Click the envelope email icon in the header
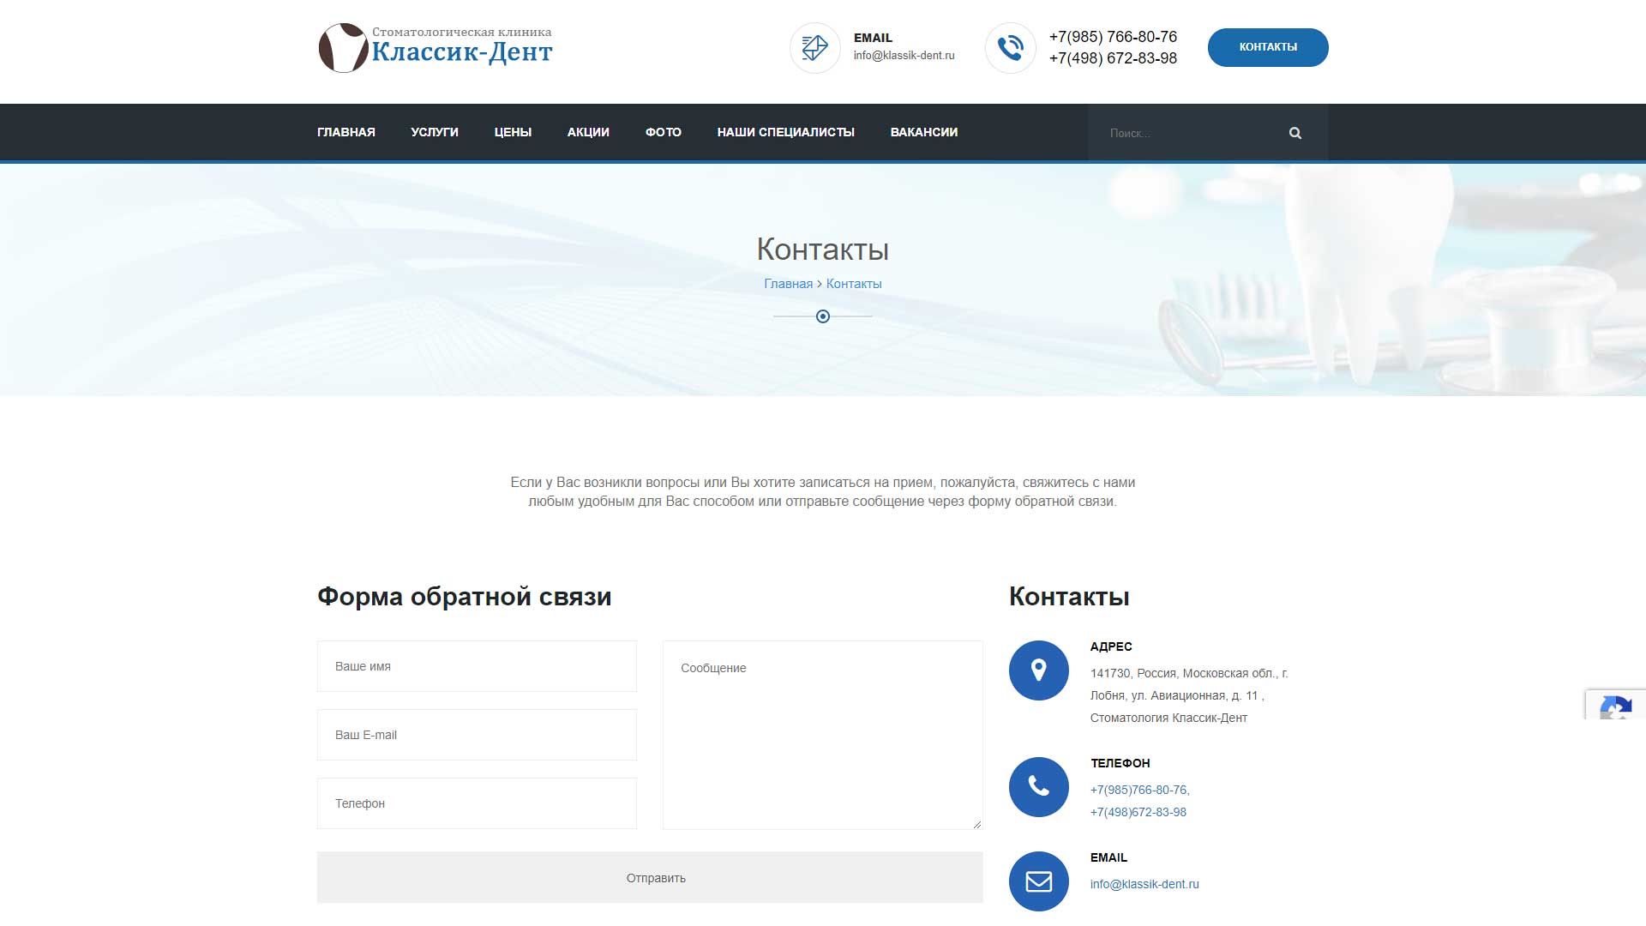 click(814, 48)
